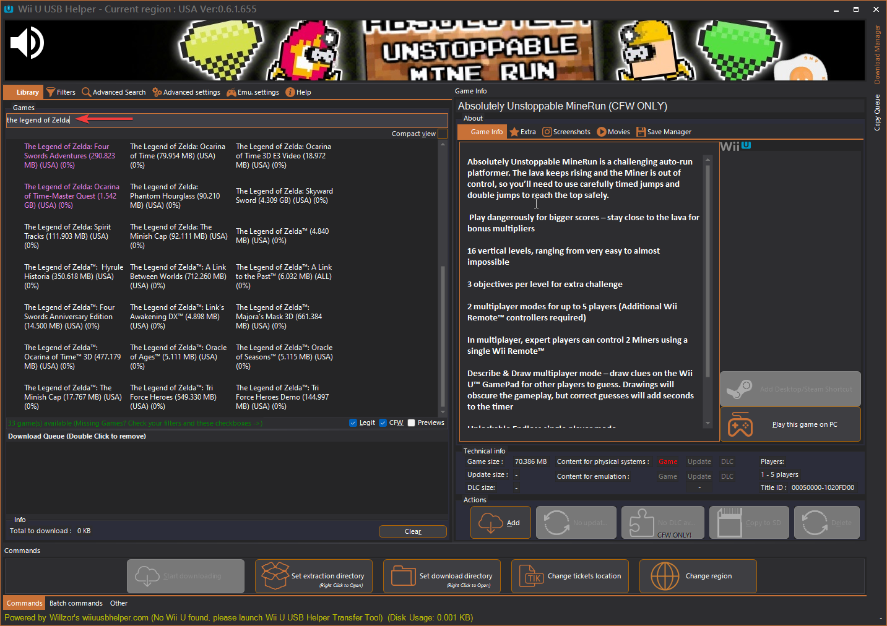The height and width of the screenshot is (626, 887).
Task: Select A Link Between Worlds entry
Action: coord(178,277)
